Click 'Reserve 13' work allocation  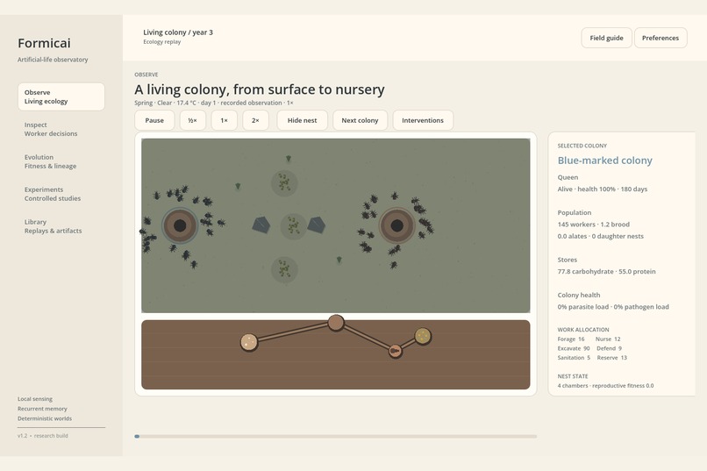pos(612,358)
